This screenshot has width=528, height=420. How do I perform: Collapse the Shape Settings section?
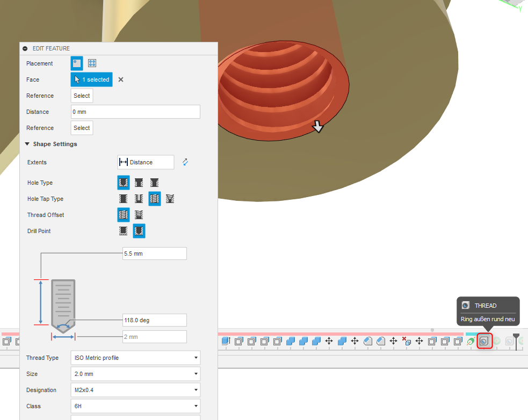(x=27, y=144)
